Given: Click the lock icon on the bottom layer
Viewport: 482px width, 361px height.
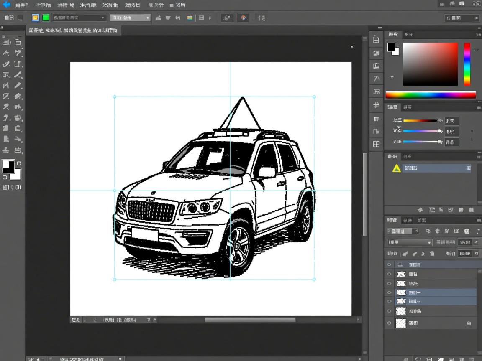Looking at the screenshot, I should (x=469, y=323).
